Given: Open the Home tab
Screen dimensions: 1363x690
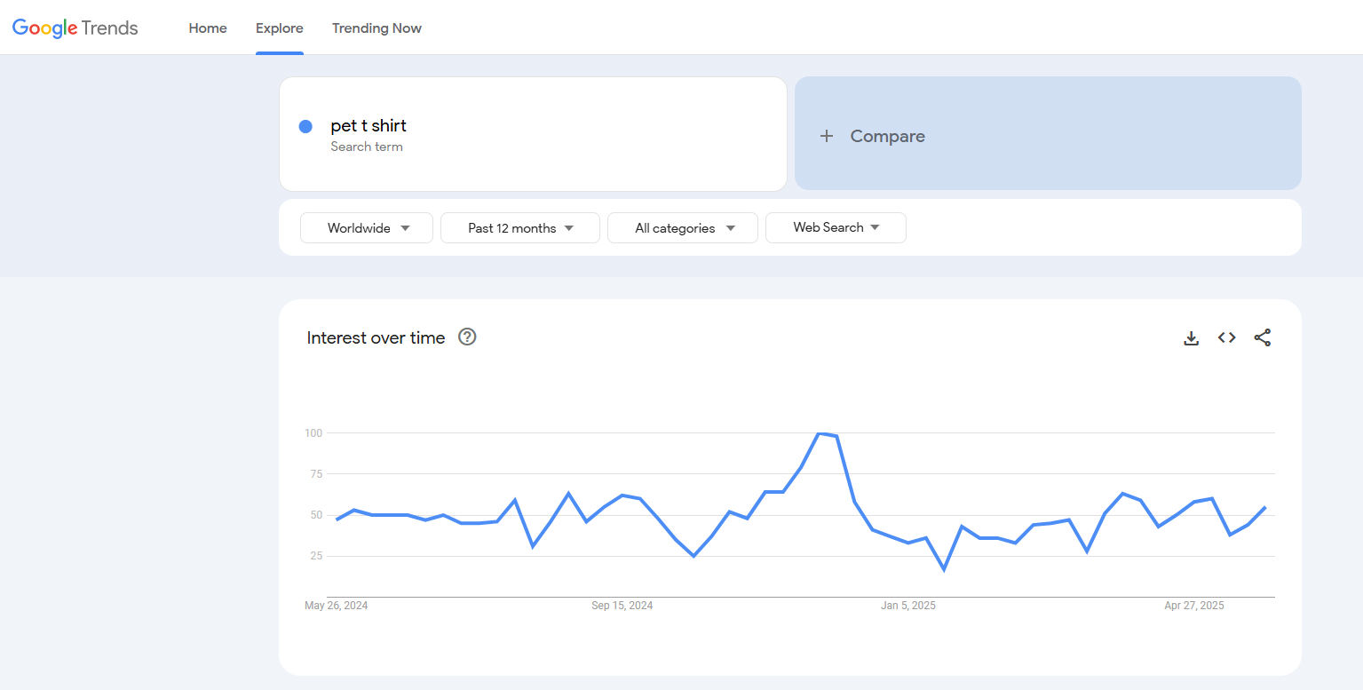Looking at the screenshot, I should (208, 28).
